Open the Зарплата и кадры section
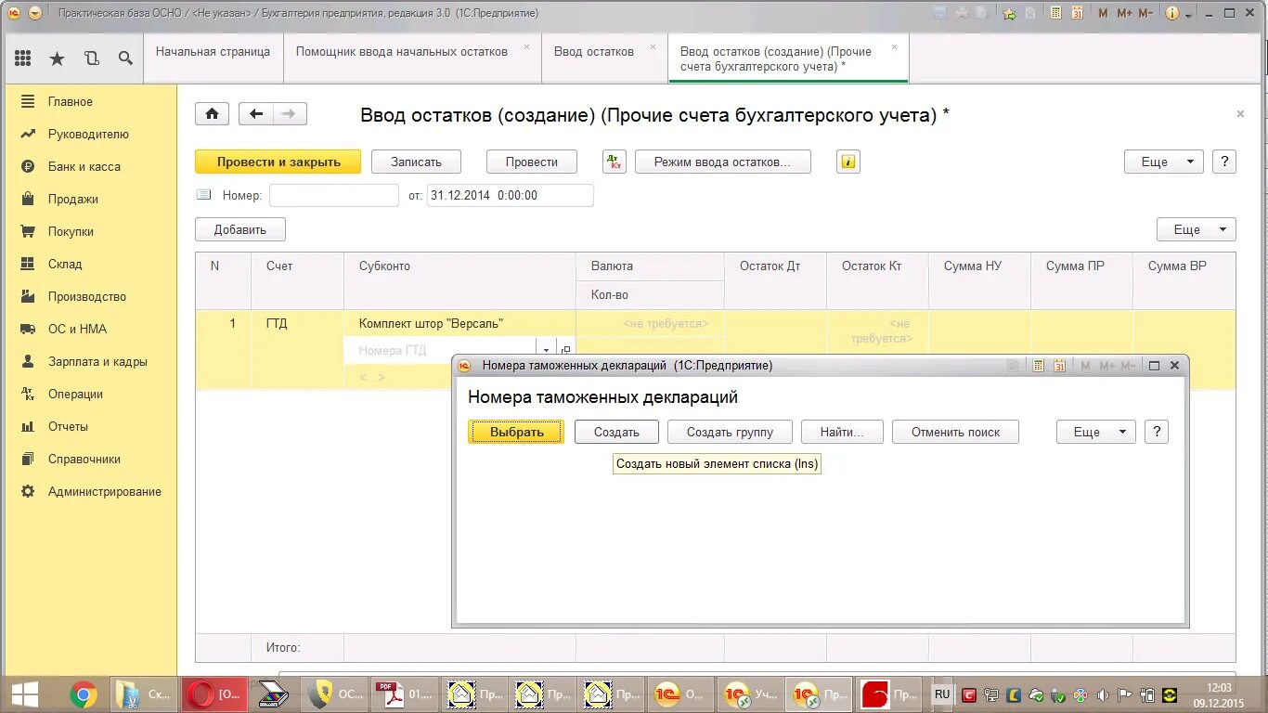Image resolution: width=1268 pixels, height=713 pixels. click(x=97, y=361)
